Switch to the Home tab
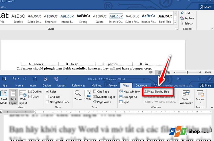The width and height of the screenshot is (214, 141). pos(19,85)
